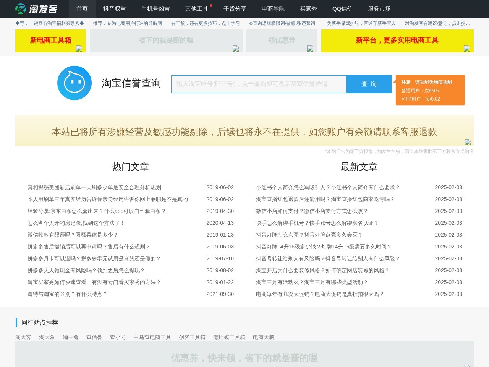489x367 pixels.
Task: Open article 拼多多月卡可以退吗
Action: 94,258
